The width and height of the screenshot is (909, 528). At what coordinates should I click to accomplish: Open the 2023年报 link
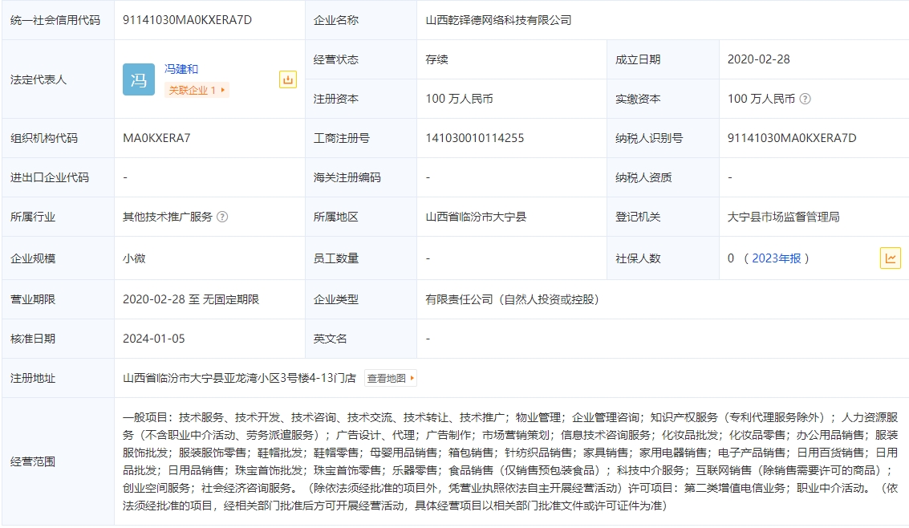tap(777, 258)
